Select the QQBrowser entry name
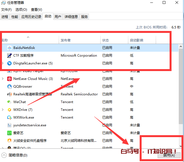Image resolution: width=184 pixels, height=162 pixels. pyautogui.click(x=23, y=86)
